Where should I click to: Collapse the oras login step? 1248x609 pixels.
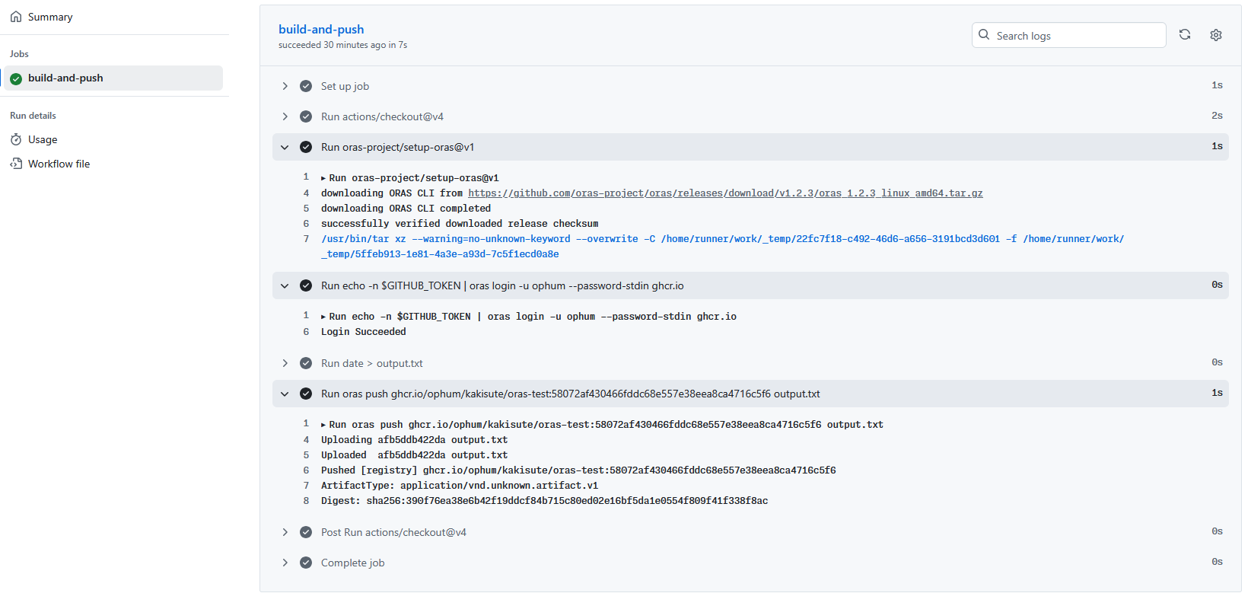click(x=285, y=285)
